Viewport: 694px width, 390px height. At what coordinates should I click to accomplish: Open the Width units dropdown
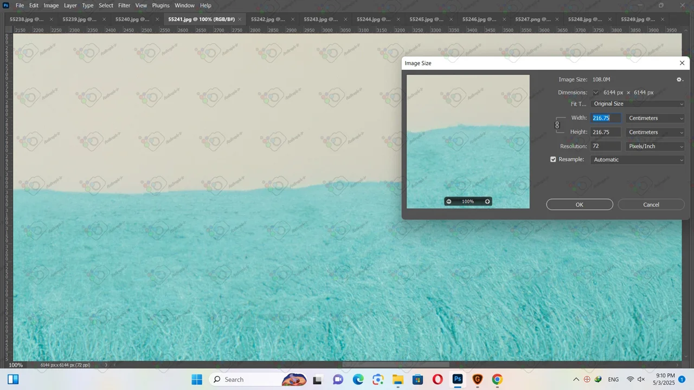[x=656, y=118]
